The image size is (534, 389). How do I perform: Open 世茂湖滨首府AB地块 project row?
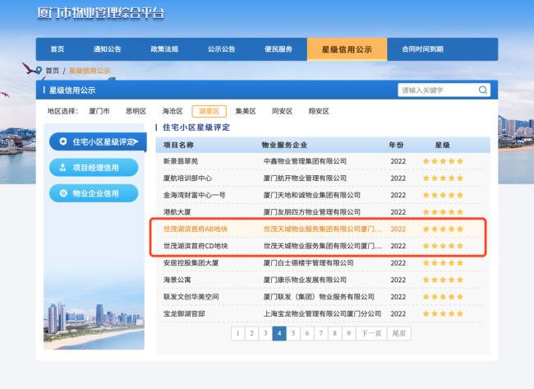click(x=324, y=229)
